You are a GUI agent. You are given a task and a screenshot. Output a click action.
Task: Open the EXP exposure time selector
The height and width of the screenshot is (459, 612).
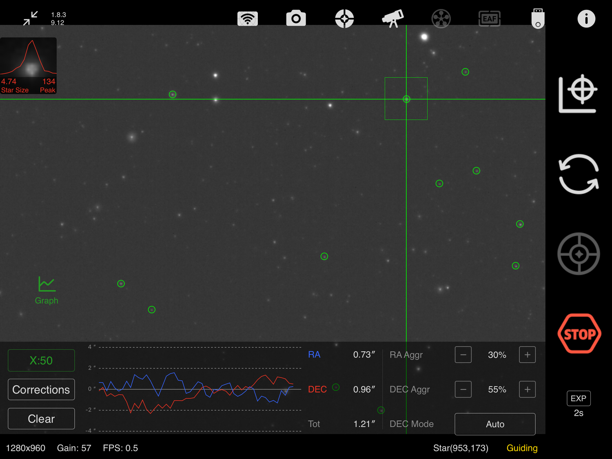click(579, 399)
